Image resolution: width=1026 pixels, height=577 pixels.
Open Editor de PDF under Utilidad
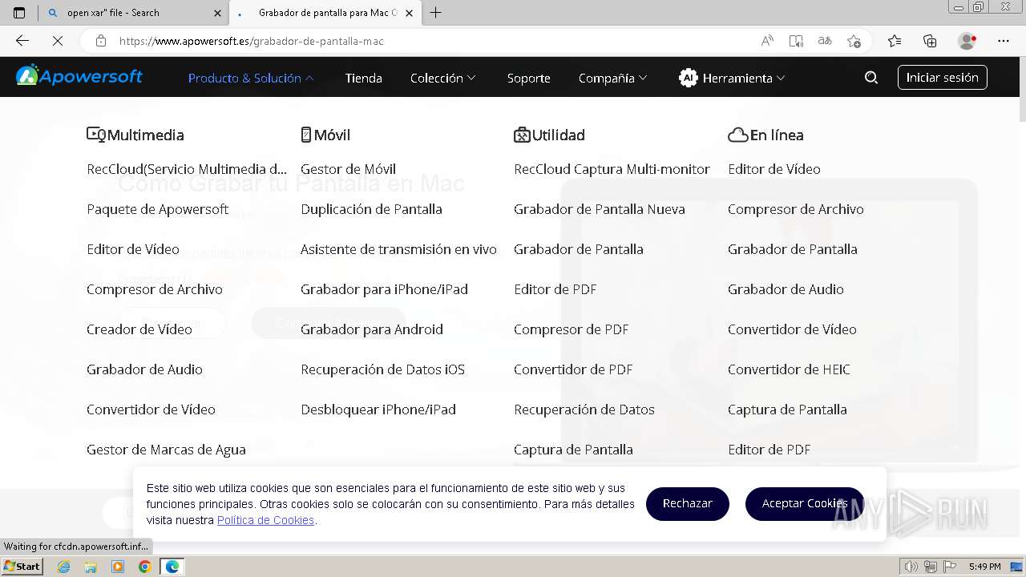(555, 289)
